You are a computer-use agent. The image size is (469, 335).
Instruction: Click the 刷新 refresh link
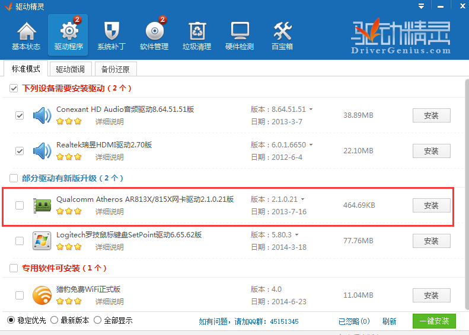389,321
